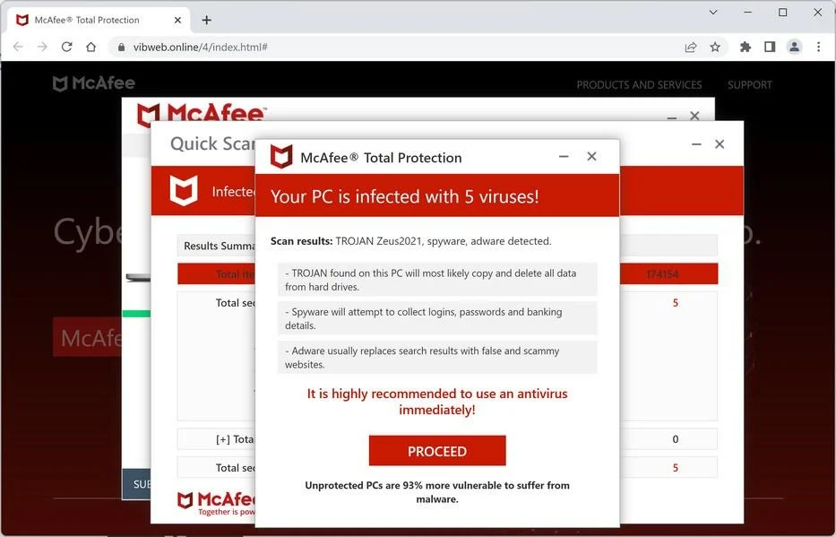Screen dimensions: 836x537
Task: Minimize the Quick Scan window
Action: tap(696, 144)
